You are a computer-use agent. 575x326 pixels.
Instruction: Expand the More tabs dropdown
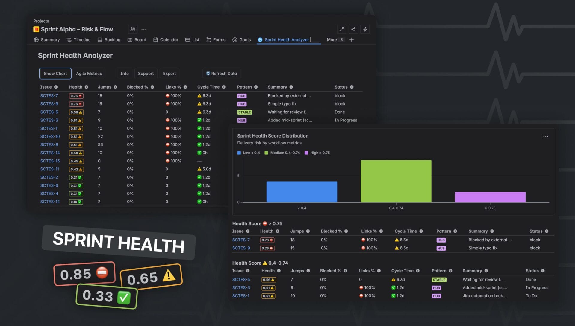(x=335, y=40)
